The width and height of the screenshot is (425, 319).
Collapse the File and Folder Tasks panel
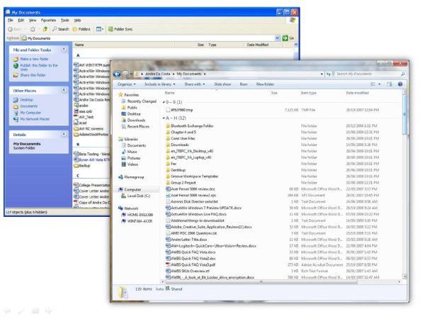click(x=64, y=50)
